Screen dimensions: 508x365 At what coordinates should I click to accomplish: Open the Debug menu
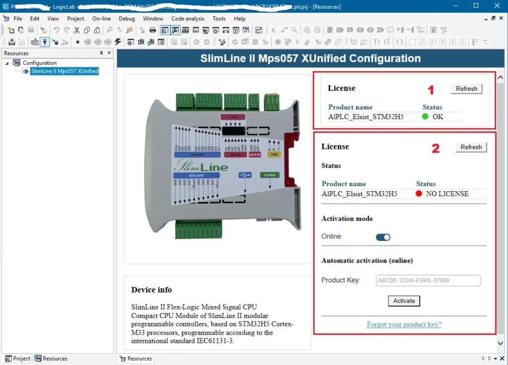pos(127,18)
